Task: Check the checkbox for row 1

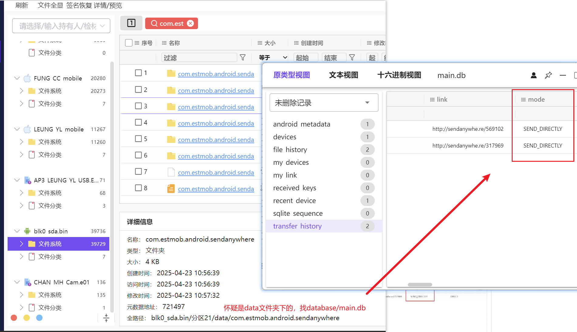Action: click(x=138, y=73)
